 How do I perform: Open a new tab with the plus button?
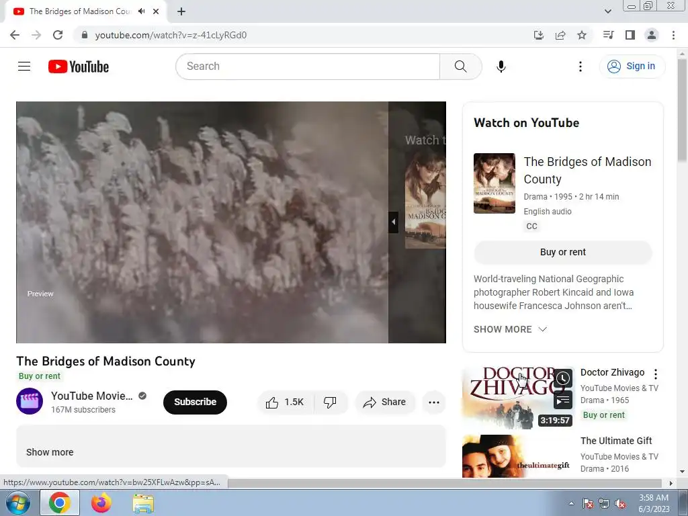tap(181, 11)
